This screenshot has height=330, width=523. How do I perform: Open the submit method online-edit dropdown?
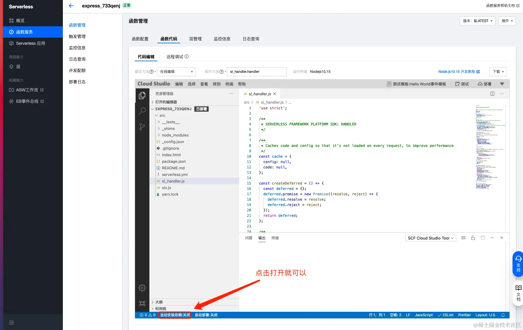[x=176, y=72]
